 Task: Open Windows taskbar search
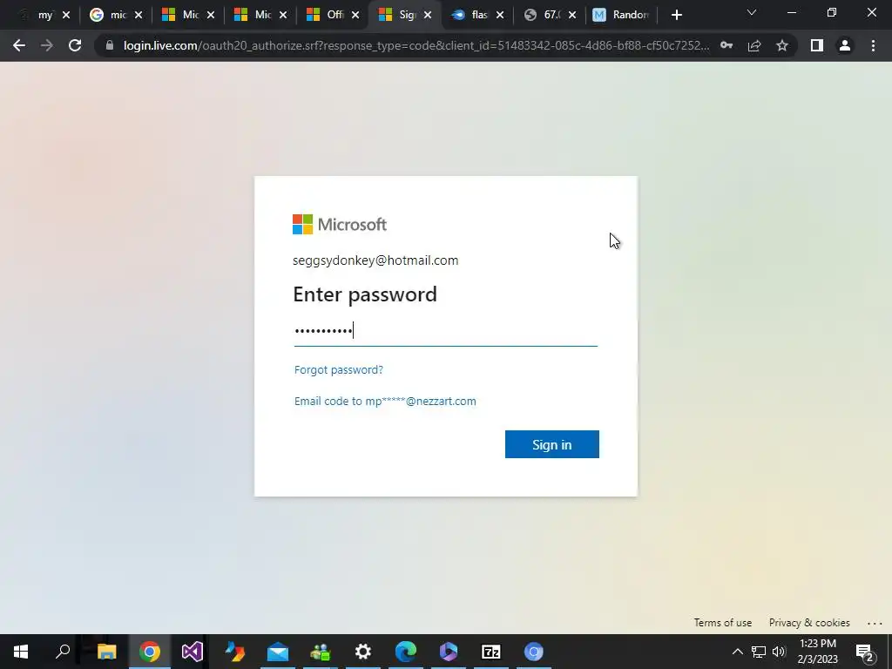click(63, 652)
